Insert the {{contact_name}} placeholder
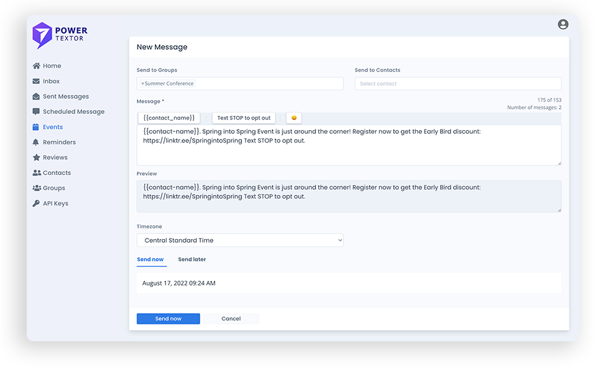Viewport: 596px width, 368px height. pyautogui.click(x=169, y=118)
